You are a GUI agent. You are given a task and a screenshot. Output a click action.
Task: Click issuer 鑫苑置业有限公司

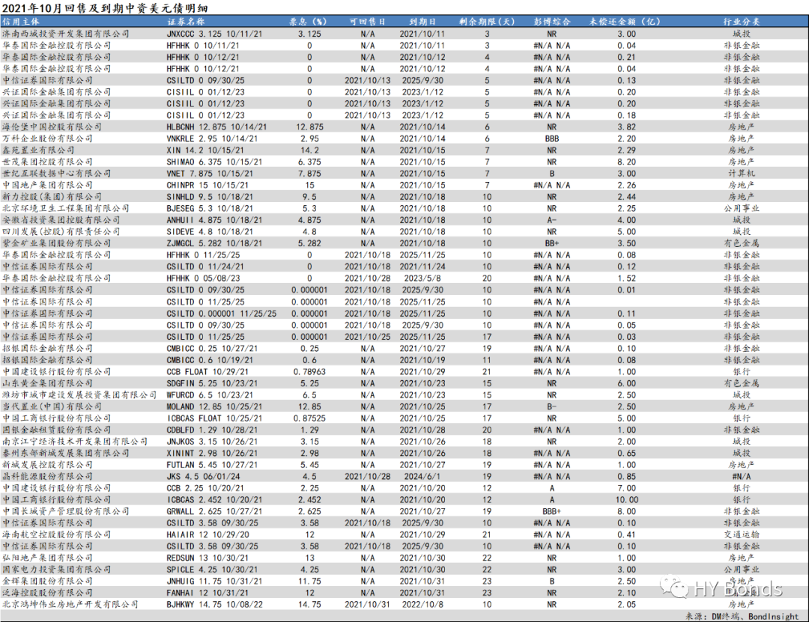point(38,150)
